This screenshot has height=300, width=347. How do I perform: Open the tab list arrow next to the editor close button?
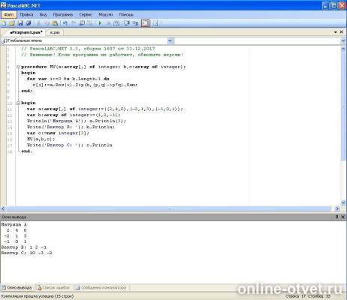[336, 32]
